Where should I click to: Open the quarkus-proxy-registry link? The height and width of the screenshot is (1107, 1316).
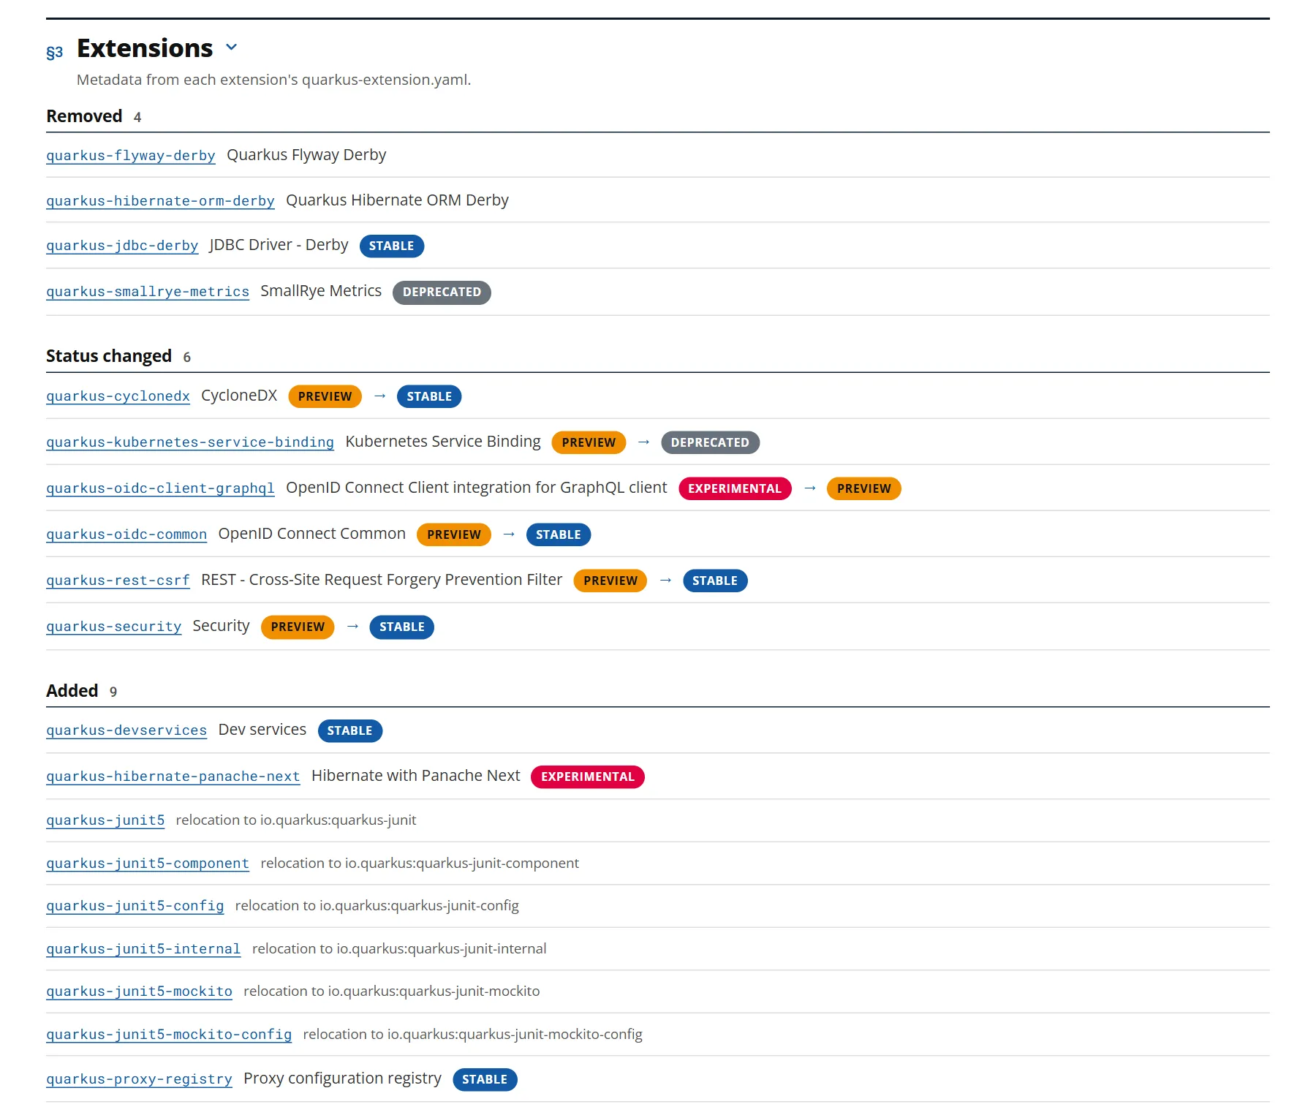(139, 1079)
